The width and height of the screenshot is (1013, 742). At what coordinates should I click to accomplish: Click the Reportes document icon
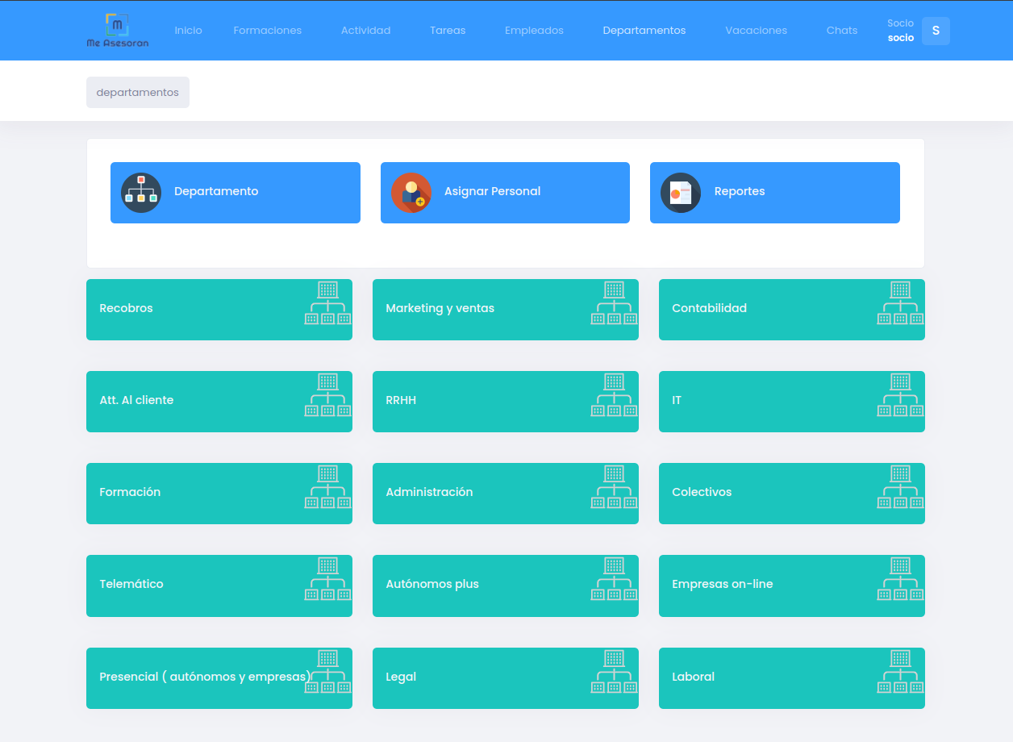(681, 193)
